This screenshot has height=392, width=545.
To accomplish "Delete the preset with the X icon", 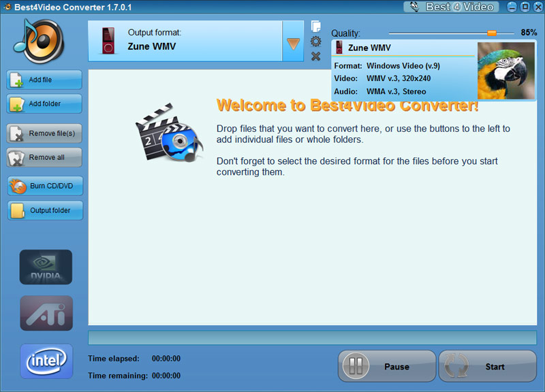I will click(315, 56).
